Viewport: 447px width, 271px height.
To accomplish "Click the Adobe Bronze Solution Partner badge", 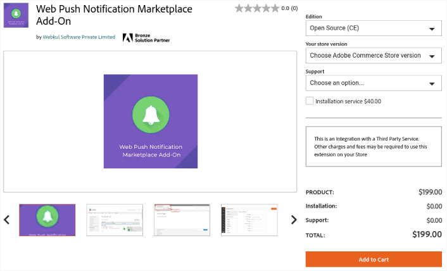I will click(146, 37).
